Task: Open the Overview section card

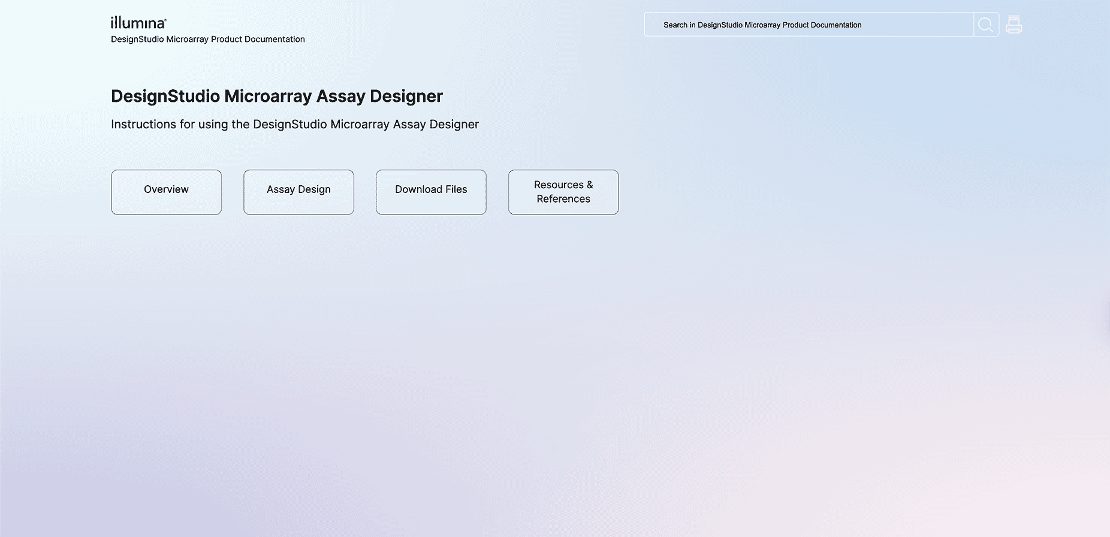Action: click(166, 192)
